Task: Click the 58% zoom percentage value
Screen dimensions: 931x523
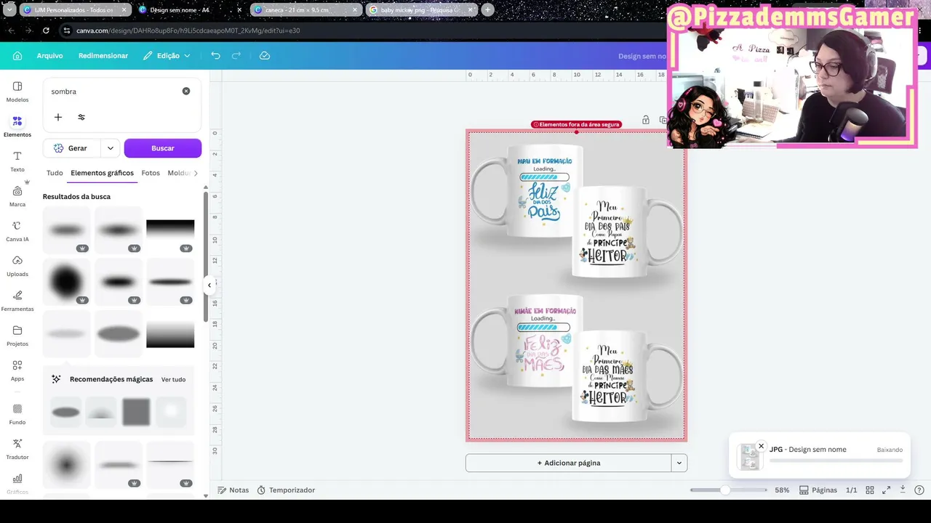Action: [x=782, y=490]
